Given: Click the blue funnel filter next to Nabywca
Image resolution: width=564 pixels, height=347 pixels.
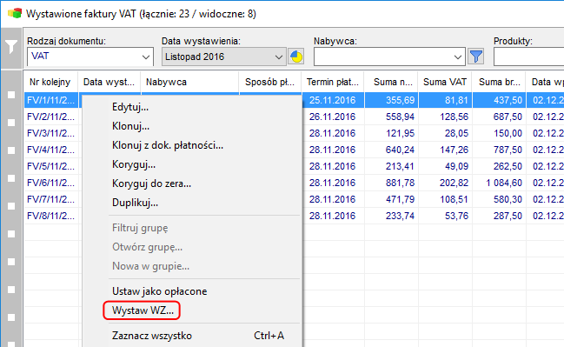Looking at the screenshot, I should [x=476, y=57].
